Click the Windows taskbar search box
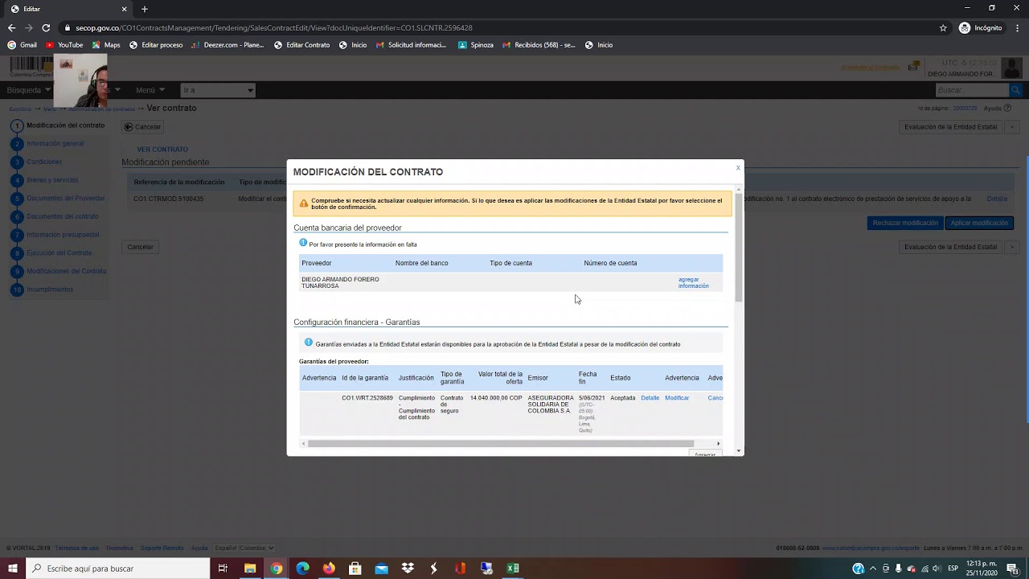This screenshot has height=579, width=1029. click(117, 569)
